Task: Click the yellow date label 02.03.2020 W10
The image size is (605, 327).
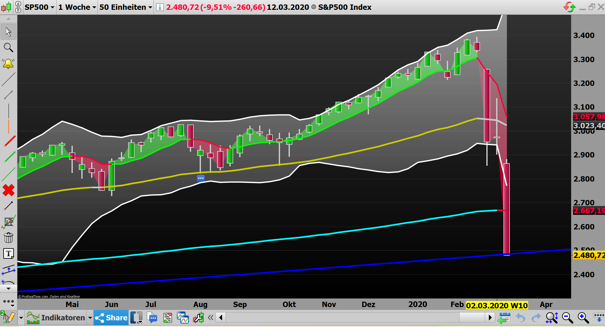Action: tap(497, 305)
